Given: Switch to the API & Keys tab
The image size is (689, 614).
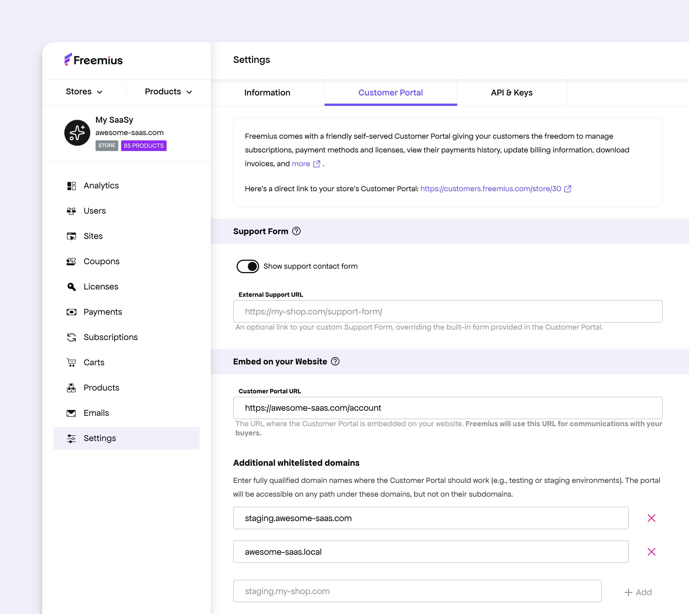Looking at the screenshot, I should [x=511, y=93].
